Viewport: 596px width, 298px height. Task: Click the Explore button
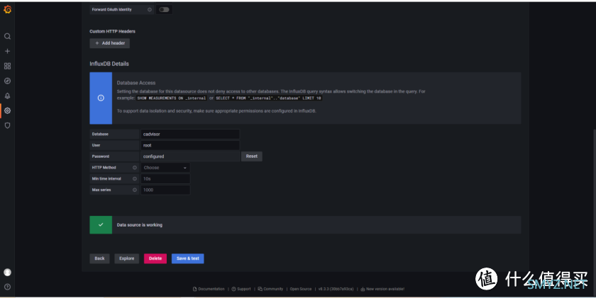[x=126, y=258]
